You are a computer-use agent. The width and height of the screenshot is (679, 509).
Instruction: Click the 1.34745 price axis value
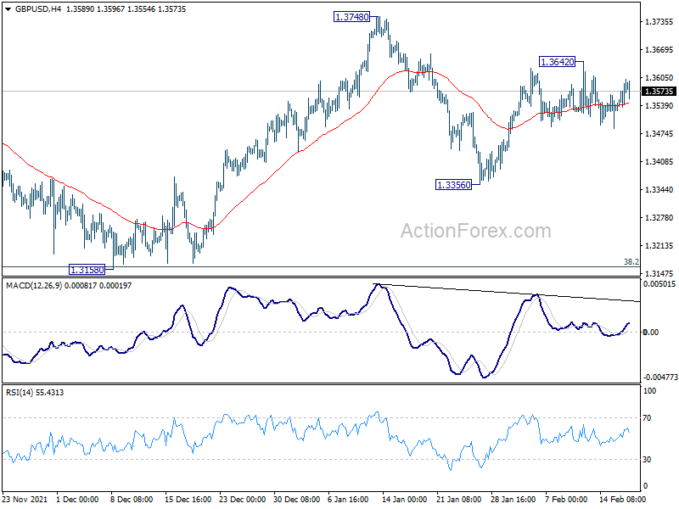click(659, 134)
